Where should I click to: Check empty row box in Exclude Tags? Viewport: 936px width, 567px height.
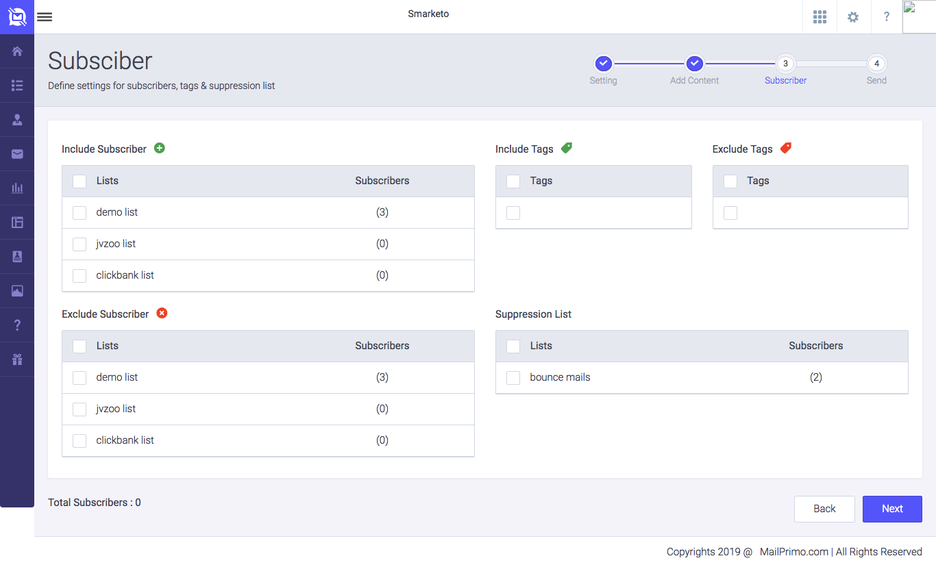[730, 213]
